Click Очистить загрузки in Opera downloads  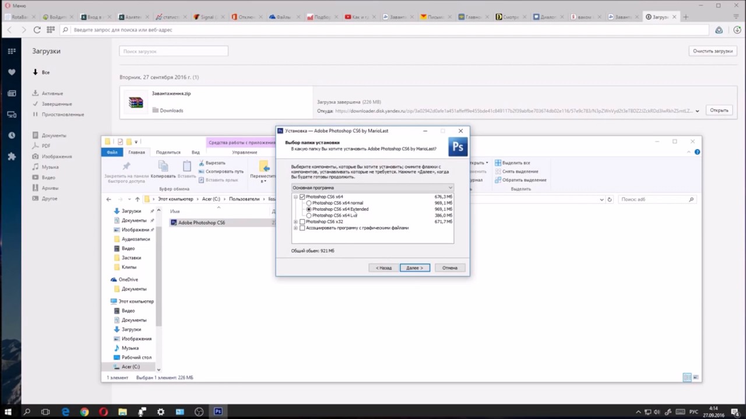[713, 51]
